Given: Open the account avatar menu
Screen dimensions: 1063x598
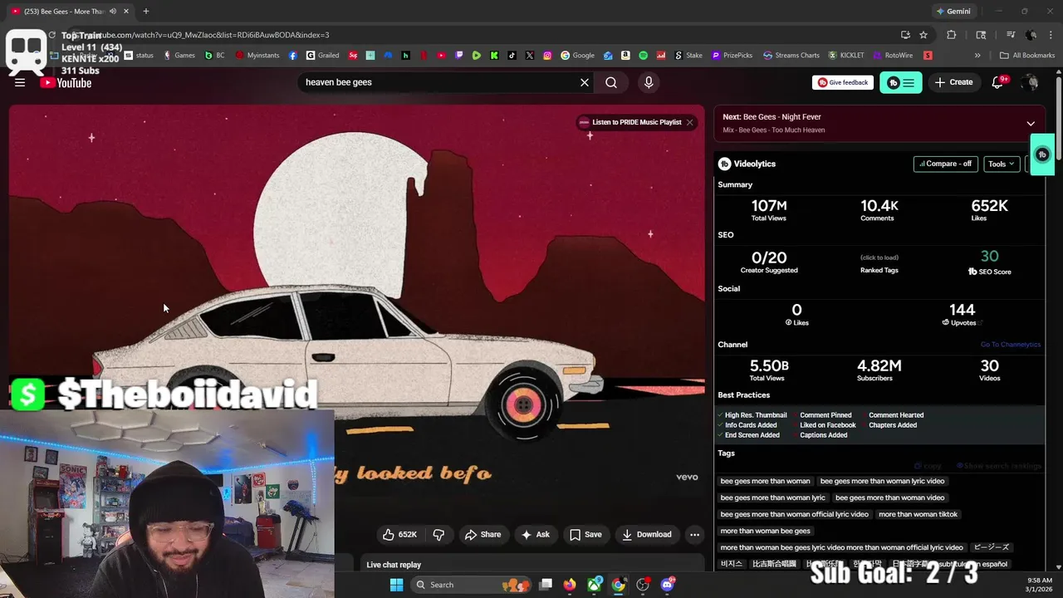Looking at the screenshot, I should pos(1031,82).
